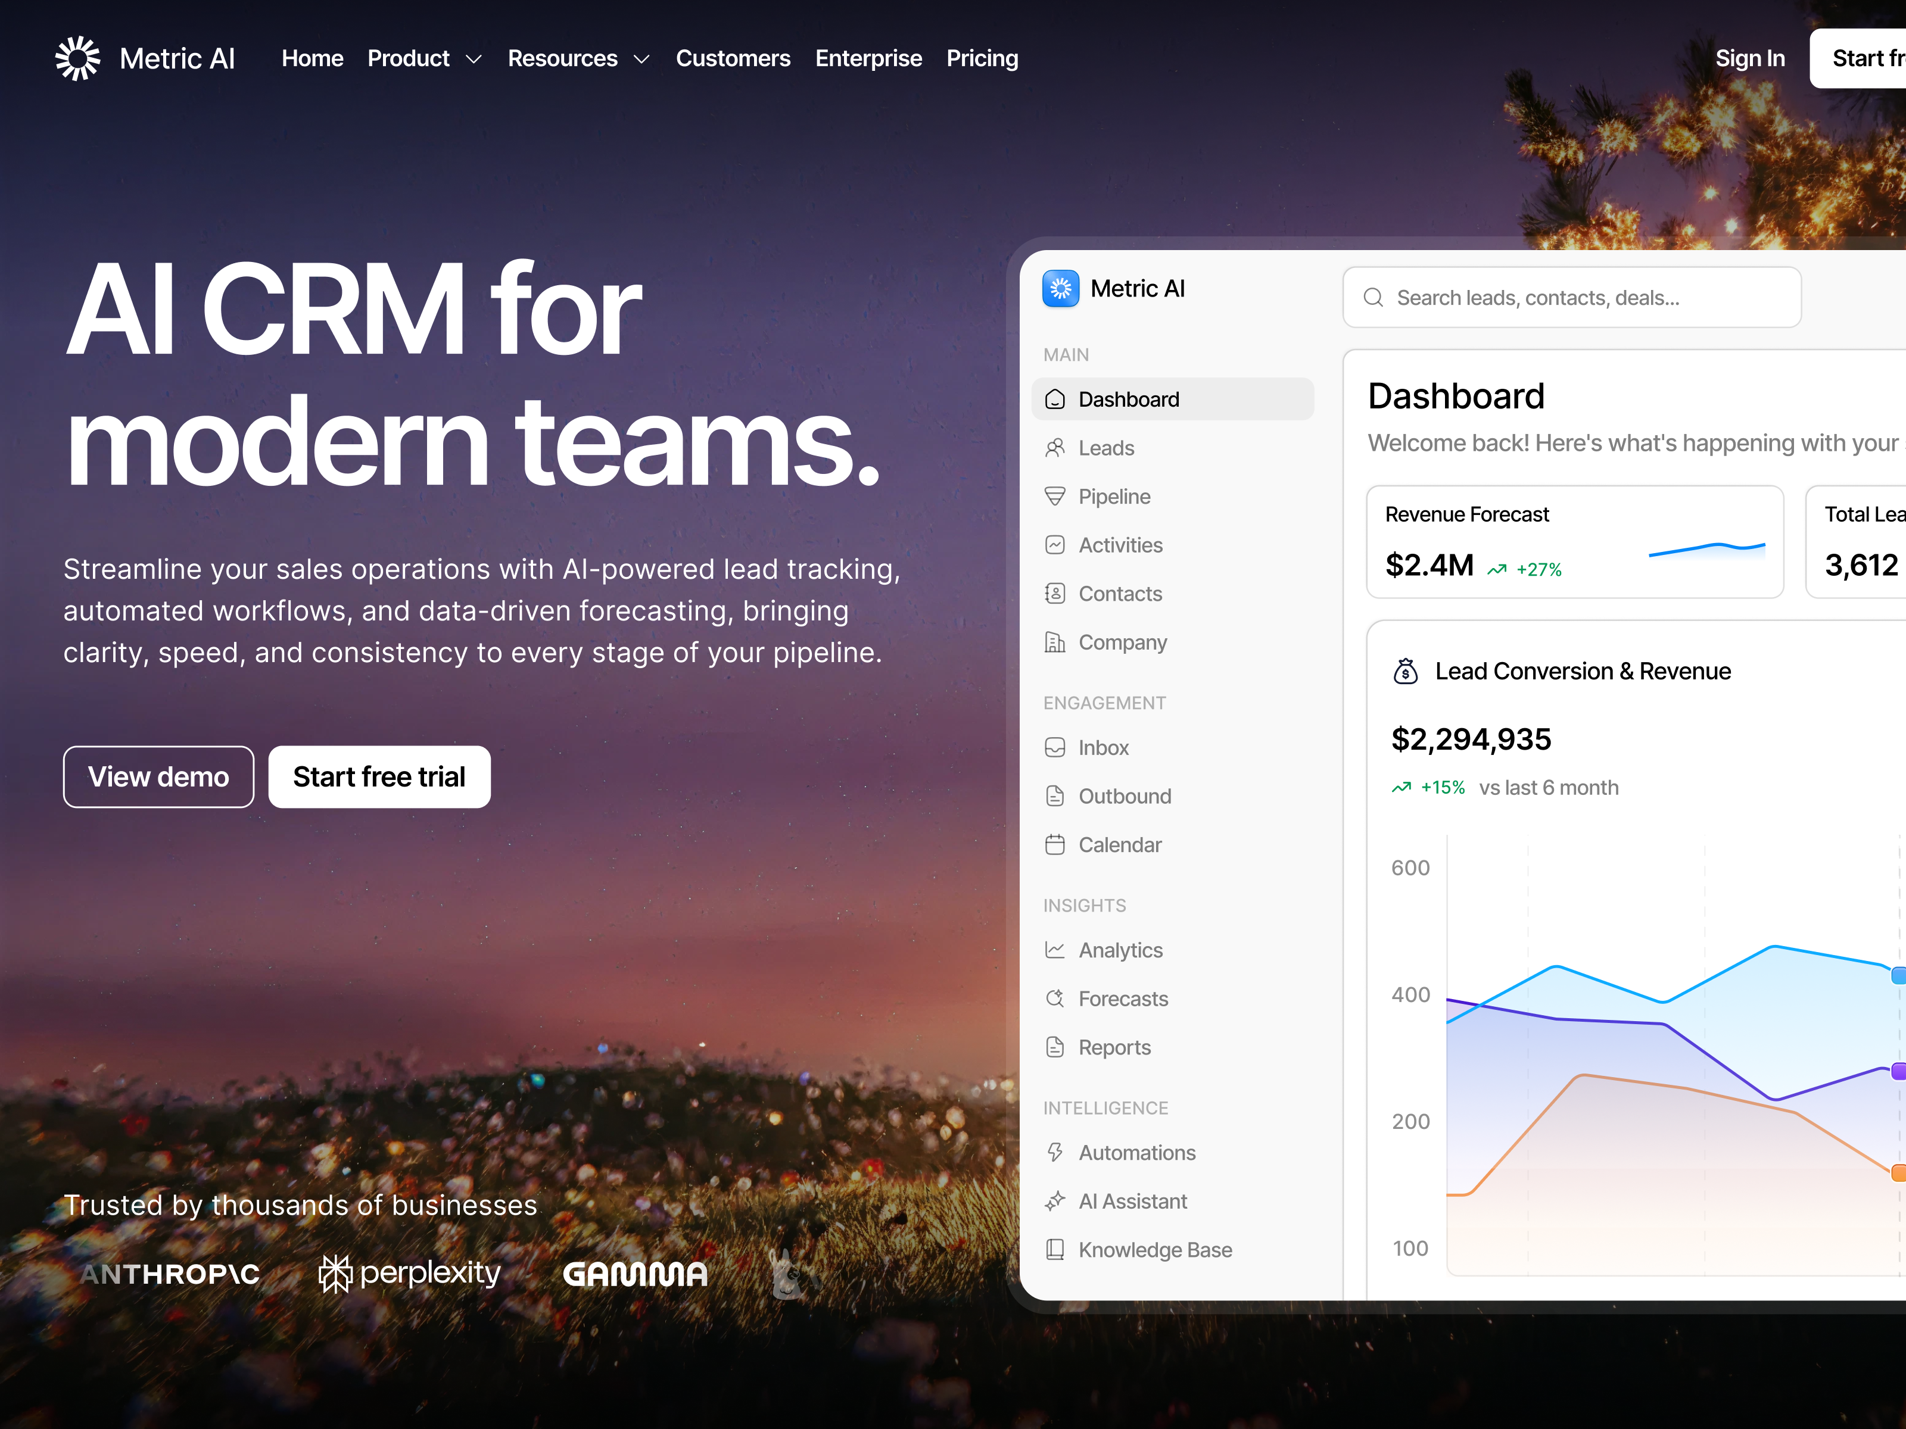Image resolution: width=1906 pixels, height=1429 pixels.
Task: Click the Automations lightning icon
Action: (x=1055, y=1153)
